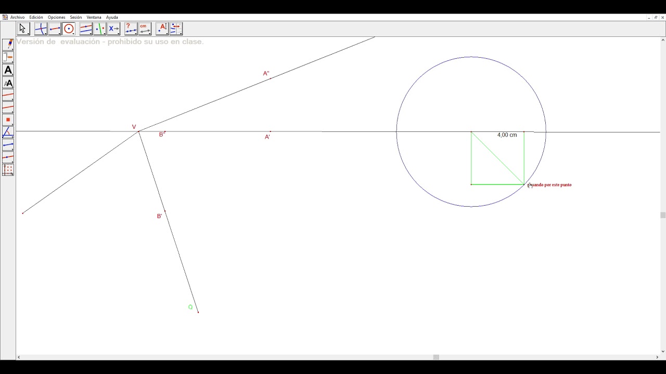Screen dimensions: 666x374
Task: Open the cm Measurement toolbox
Action: [145, 29]
